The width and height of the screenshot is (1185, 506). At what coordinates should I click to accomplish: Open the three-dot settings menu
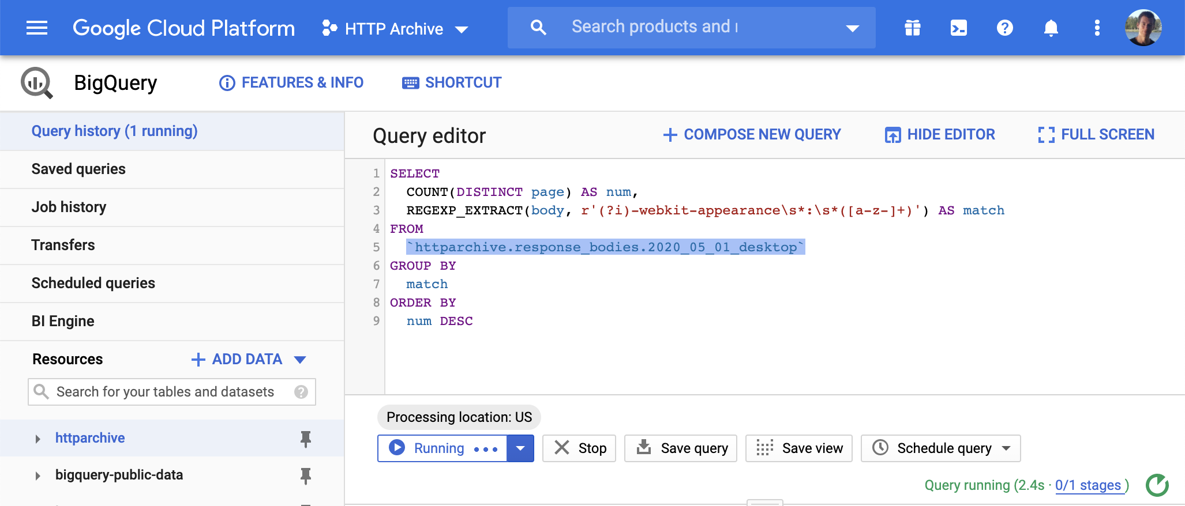click(1097, 28)
